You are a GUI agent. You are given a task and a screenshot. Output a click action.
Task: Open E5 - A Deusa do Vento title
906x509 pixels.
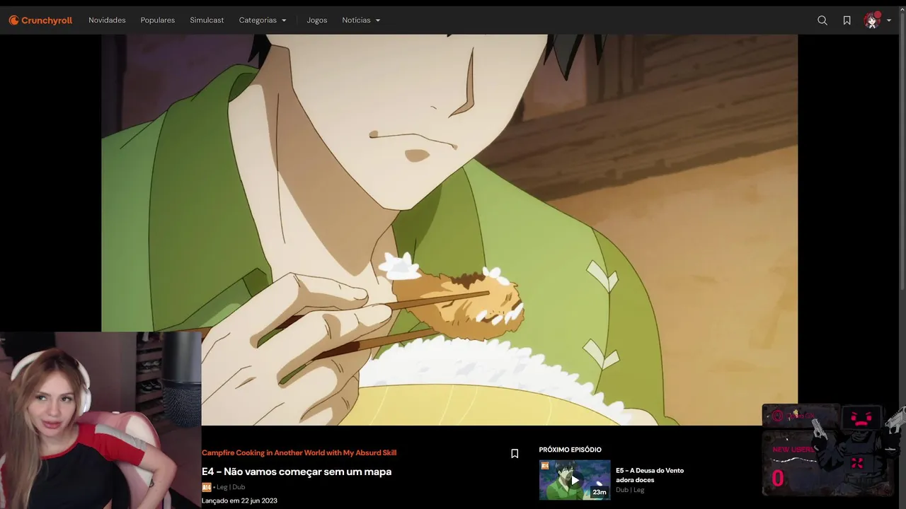click(650, 475)
